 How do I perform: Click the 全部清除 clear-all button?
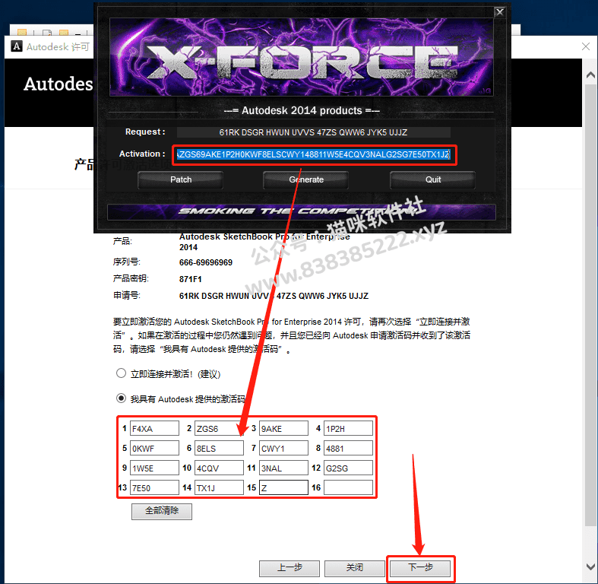pos(162,511)
